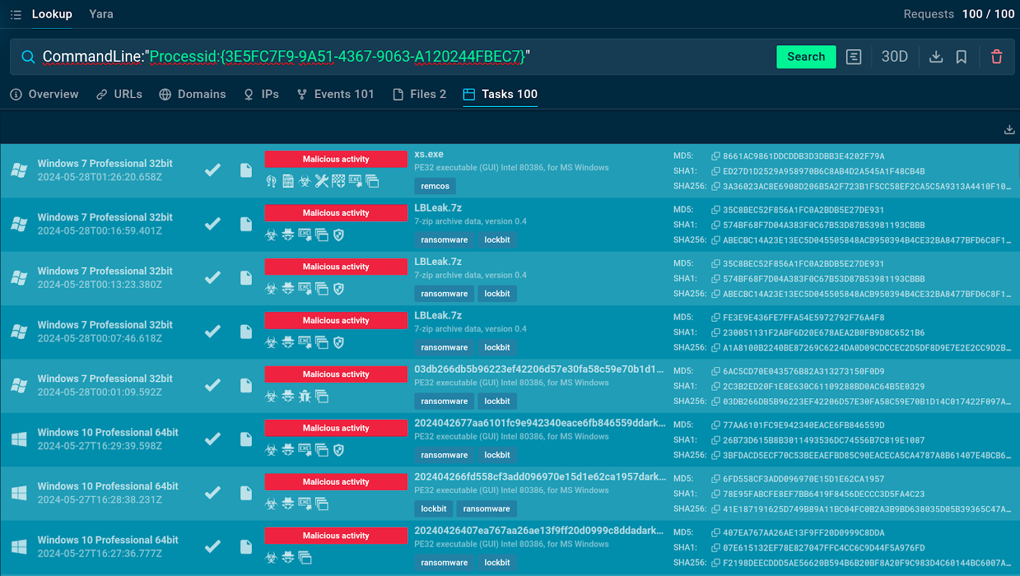Click lockbit tag on 202404266fd558 task
This screenshot has height=576, width=1020.
pos(433,509)
